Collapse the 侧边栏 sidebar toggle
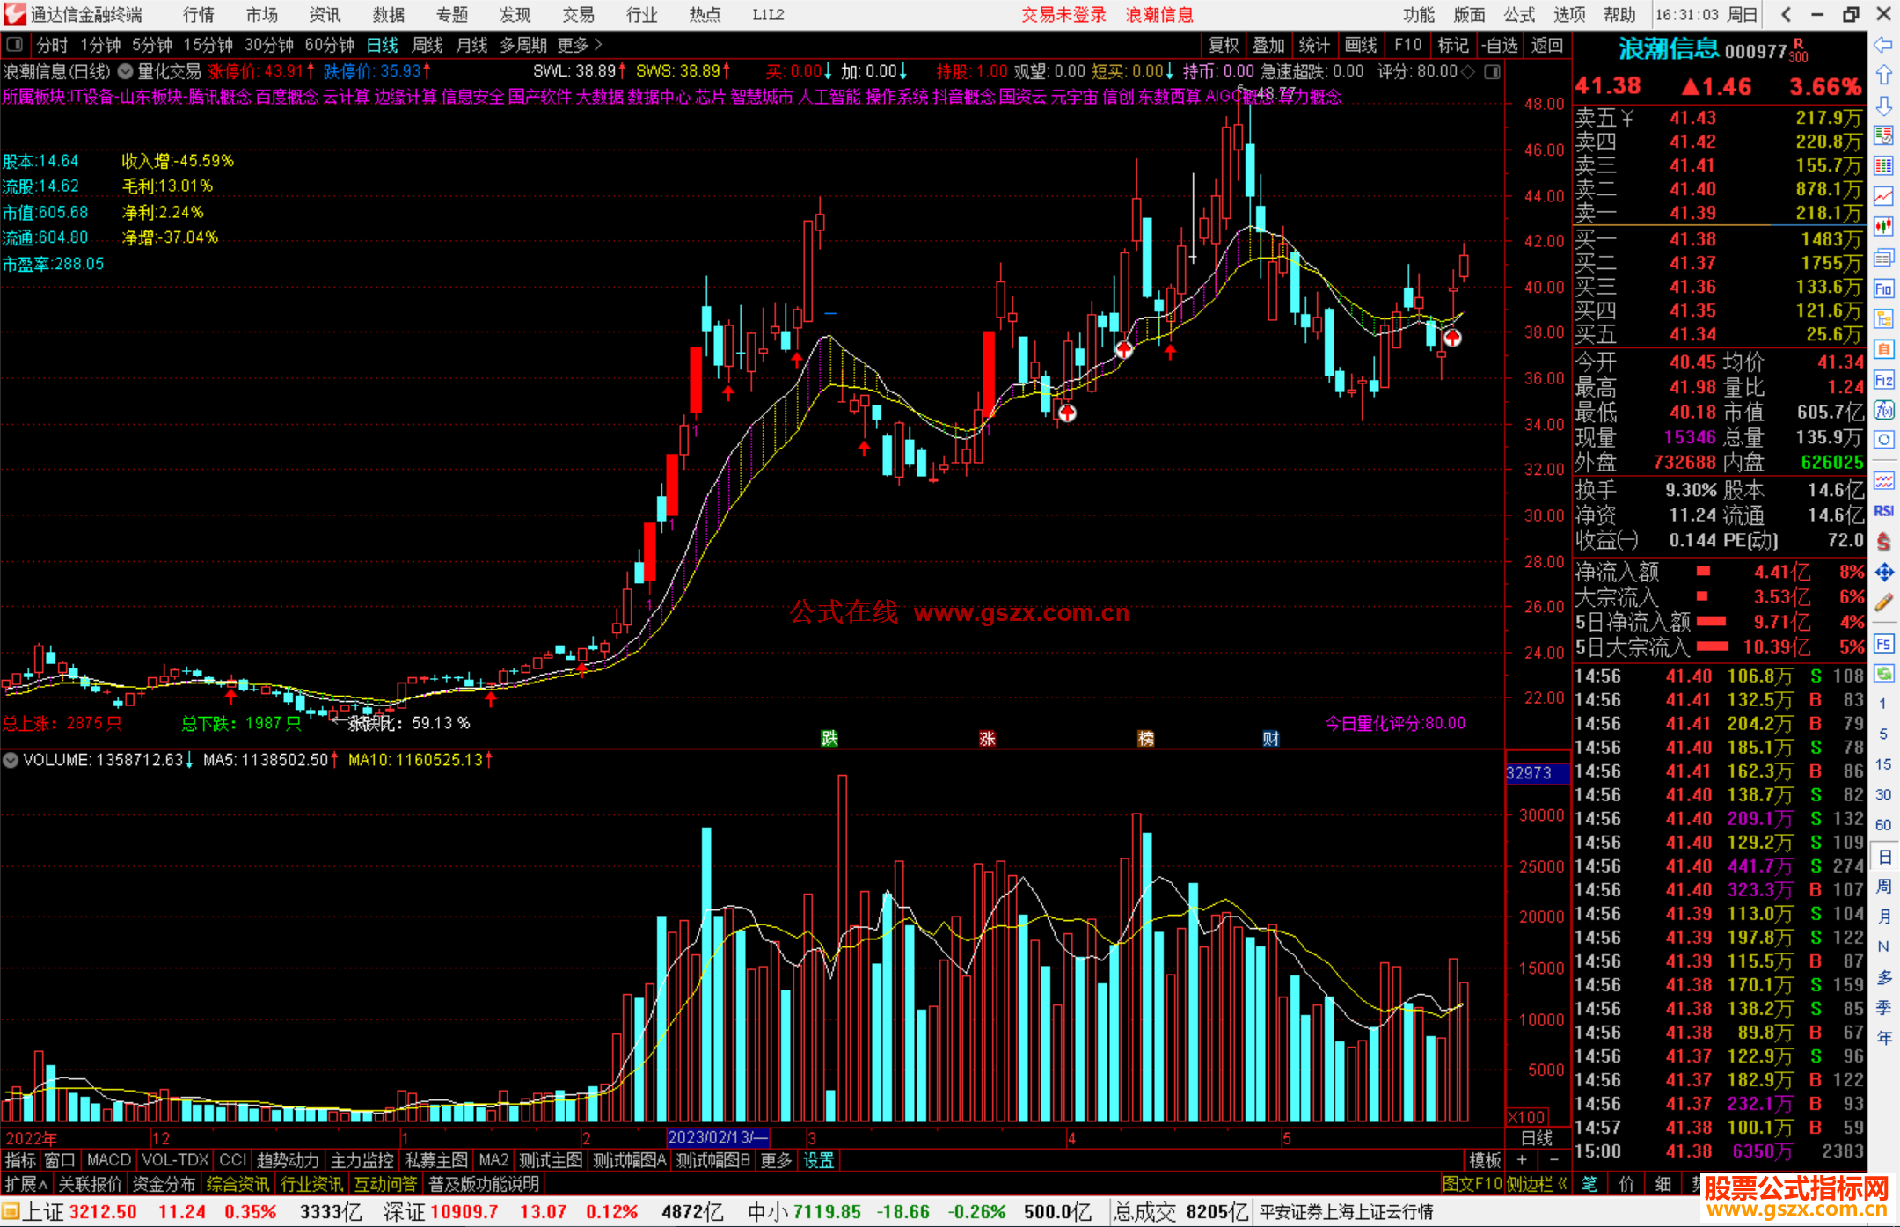Screen dimensions: 1900x1227 tap(1538, 1184)
